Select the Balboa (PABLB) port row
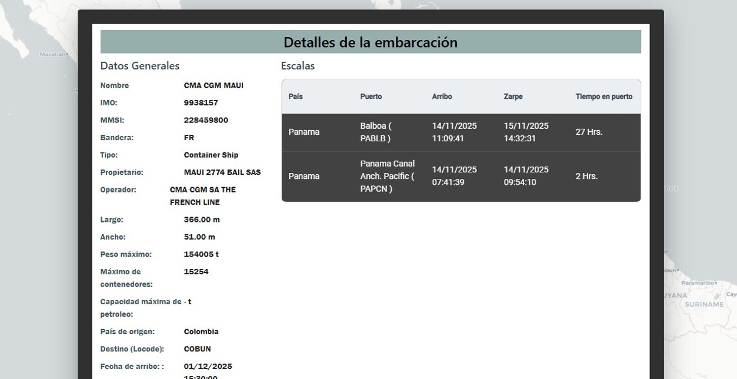The height and width of the screenshot is (379, 737). pyautogui.click(x=376, y=132)
